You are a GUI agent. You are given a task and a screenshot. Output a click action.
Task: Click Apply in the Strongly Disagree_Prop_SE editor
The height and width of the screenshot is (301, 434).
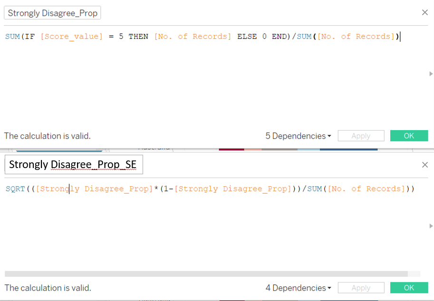click(361, 288)
